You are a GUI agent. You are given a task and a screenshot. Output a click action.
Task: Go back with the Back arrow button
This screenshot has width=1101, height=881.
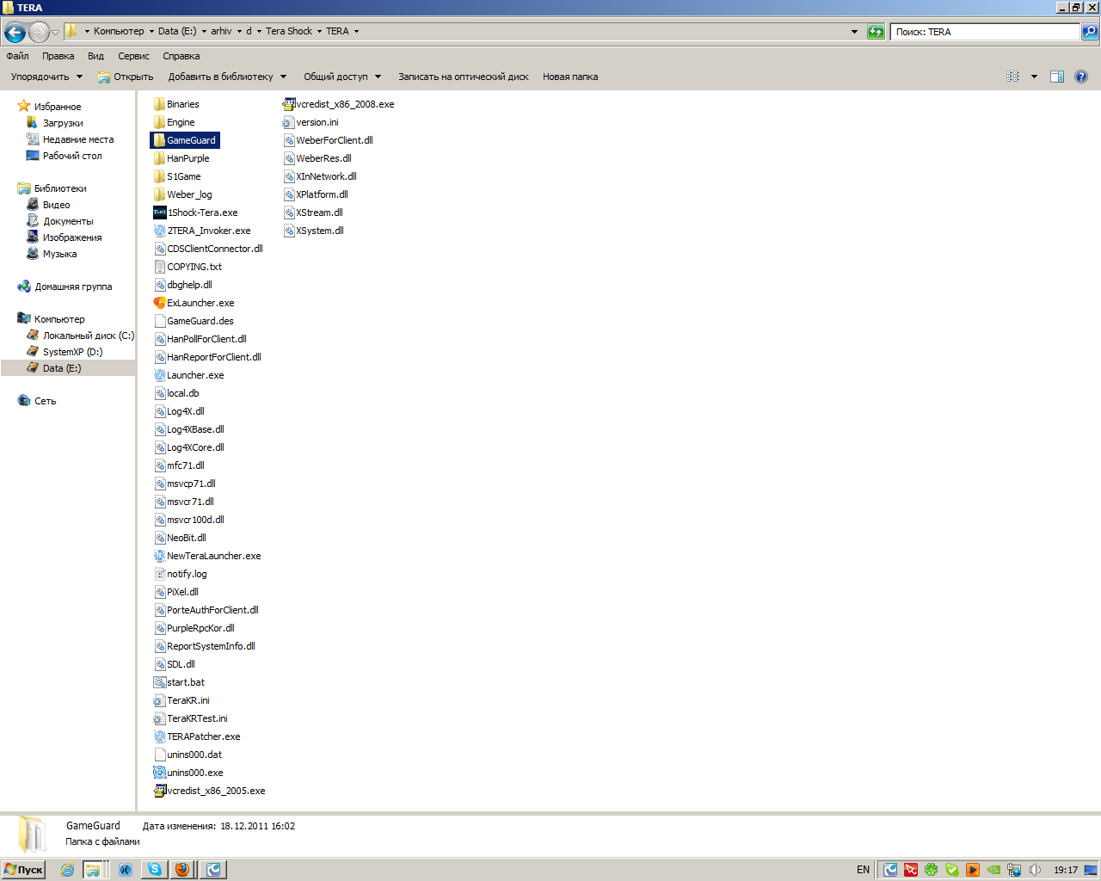pyautogui.click(x=15, y=33)
